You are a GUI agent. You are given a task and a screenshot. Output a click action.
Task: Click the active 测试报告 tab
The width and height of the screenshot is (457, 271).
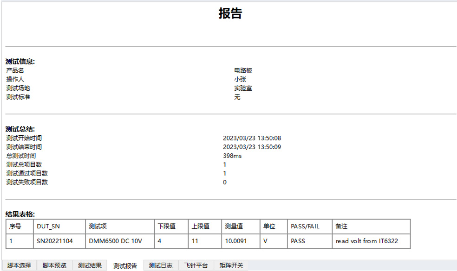[125, 266]
